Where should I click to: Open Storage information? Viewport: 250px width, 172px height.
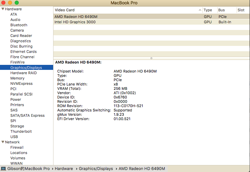tap(17, 126)
